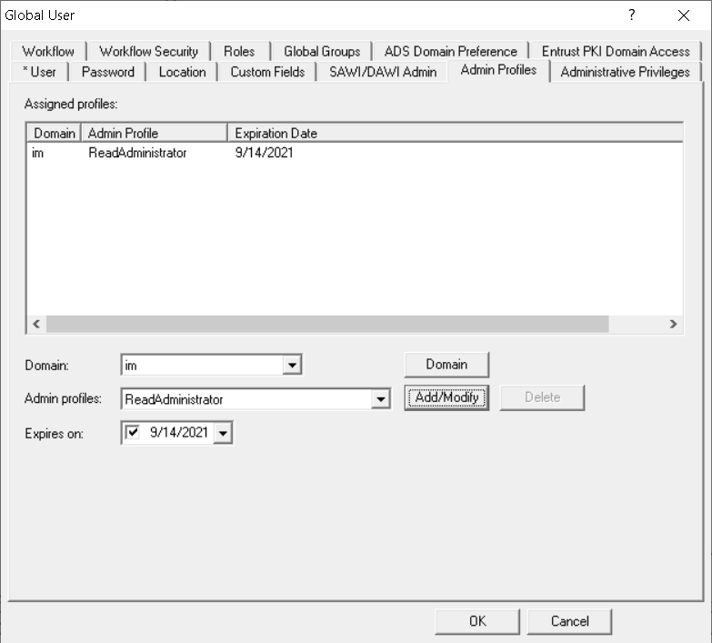The width and height of the screenshot is (712, 643).
Task: Click the Cancel button
Action: point(569,621)
